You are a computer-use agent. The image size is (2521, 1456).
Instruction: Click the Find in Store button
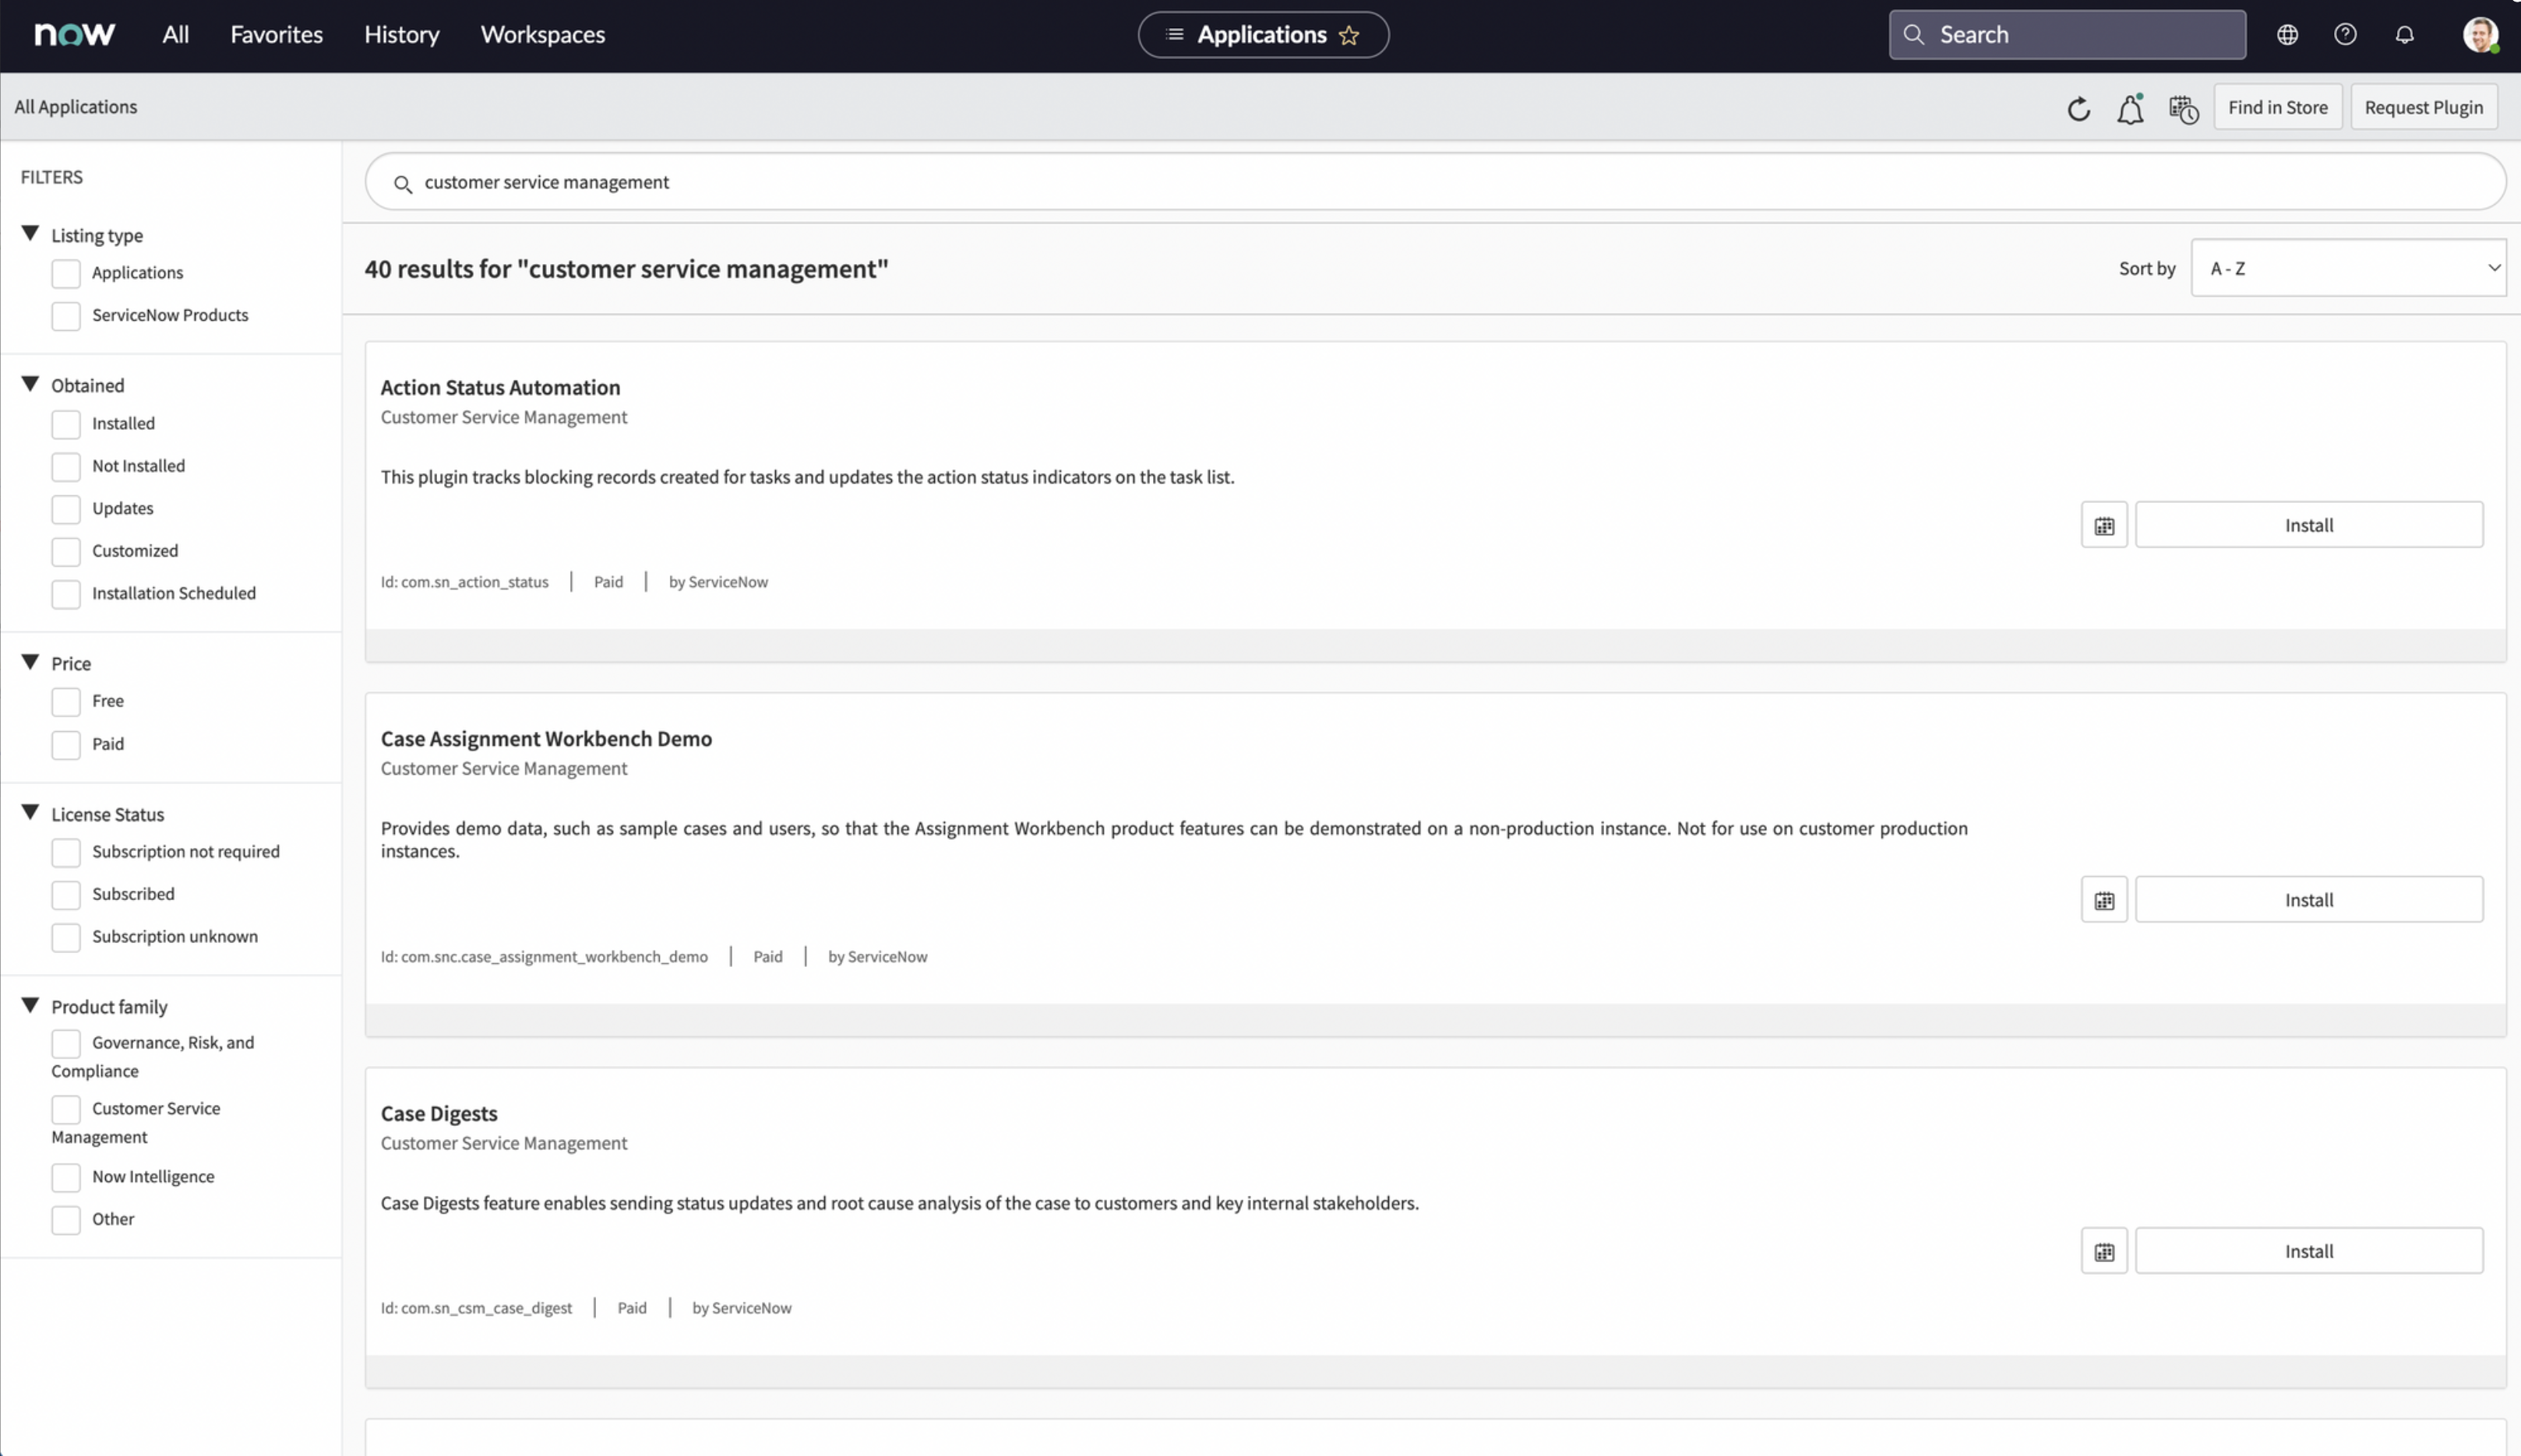tap(2277, 107)
